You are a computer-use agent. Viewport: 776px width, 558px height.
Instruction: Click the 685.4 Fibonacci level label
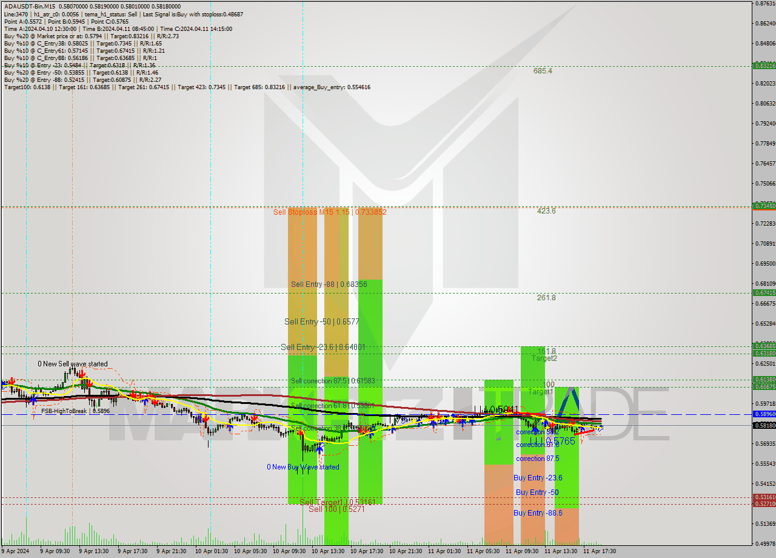[x=543, y=71]
